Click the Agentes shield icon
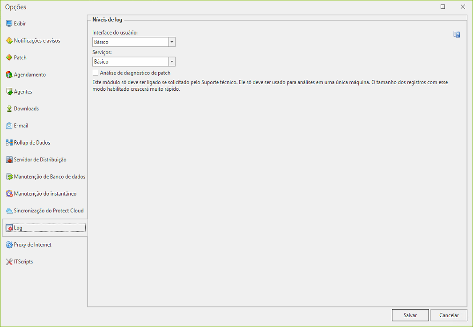Screen dimensions: 473x327 [9, 92]
